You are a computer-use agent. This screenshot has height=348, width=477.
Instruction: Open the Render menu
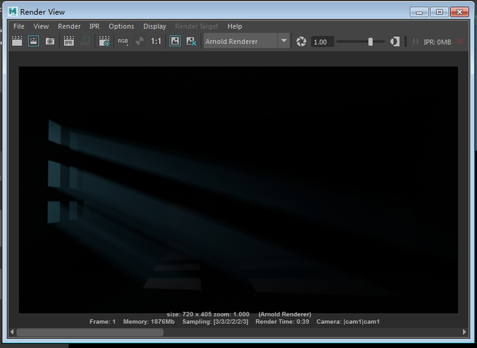(69, 27)
